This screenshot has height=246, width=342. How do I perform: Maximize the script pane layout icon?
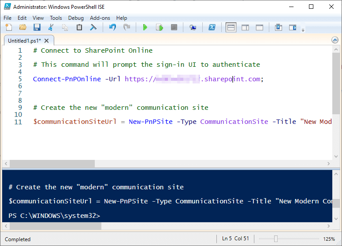coord(259,27)
